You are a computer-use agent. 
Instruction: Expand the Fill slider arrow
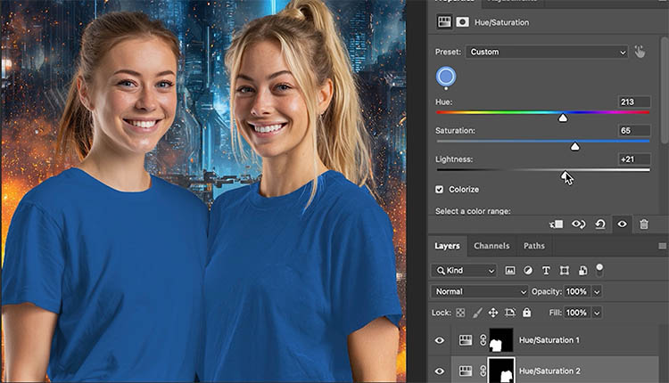597,313
